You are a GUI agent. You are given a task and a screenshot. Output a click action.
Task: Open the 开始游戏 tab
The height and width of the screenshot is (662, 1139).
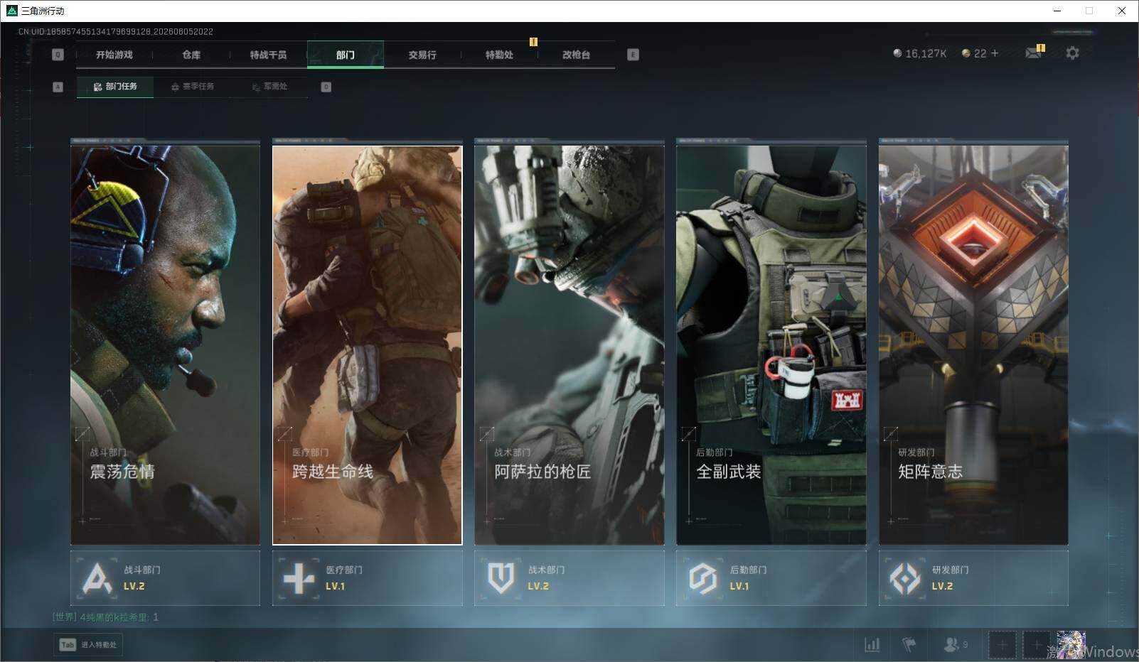114,55
